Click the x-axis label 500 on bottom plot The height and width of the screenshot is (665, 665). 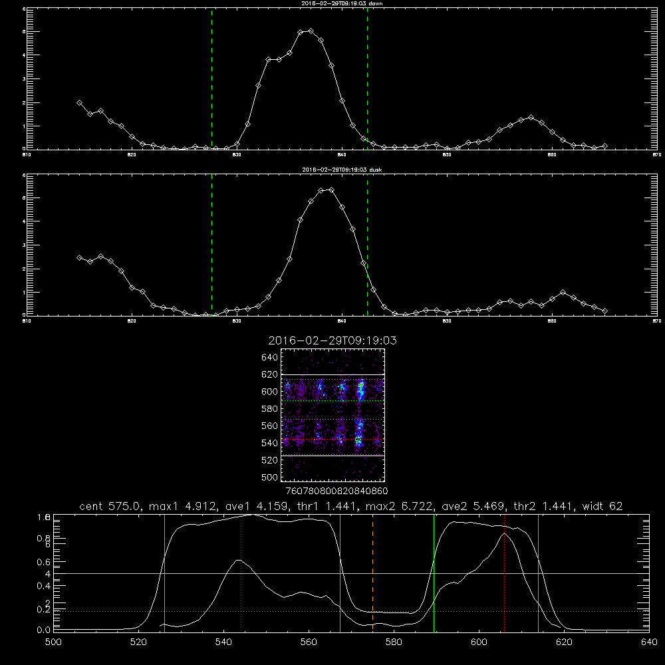[53, 642]
